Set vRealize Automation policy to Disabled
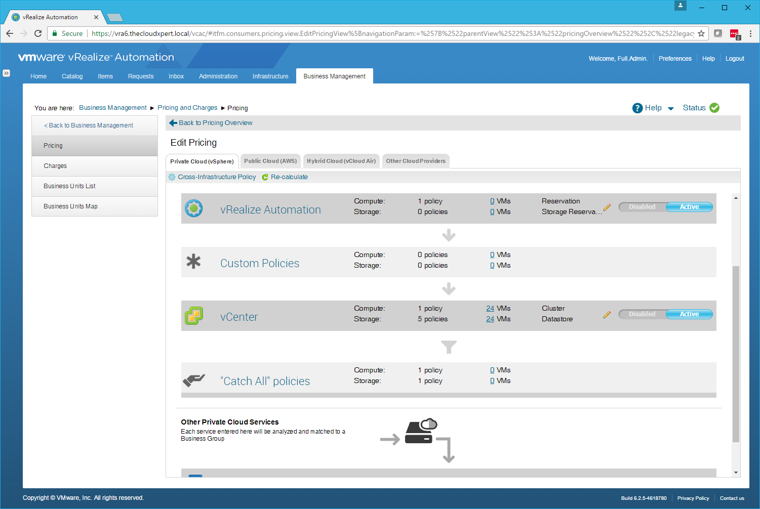The width and height of the screenshot is (760, 509). click(642, 207)
